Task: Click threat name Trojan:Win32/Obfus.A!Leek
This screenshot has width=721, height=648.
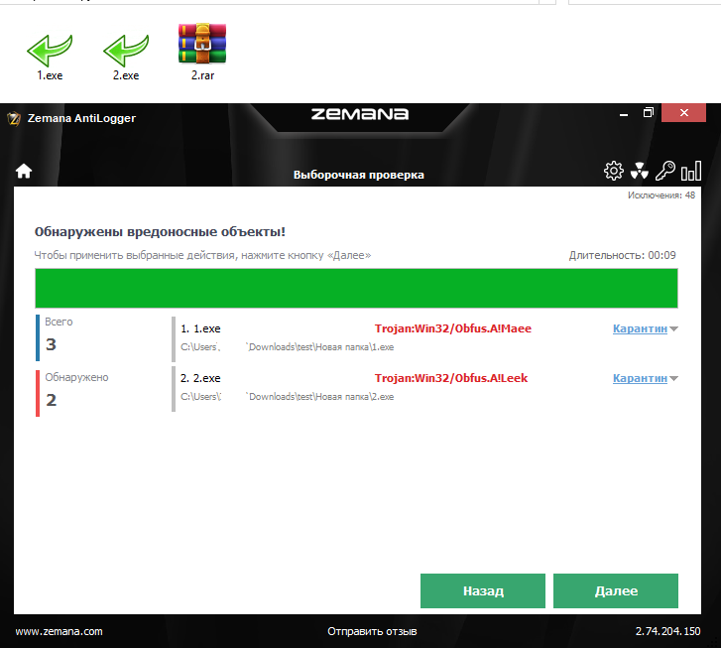Action: [451, 378]
